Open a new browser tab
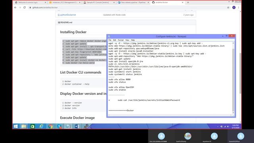Viewport: 254px width, 143px height. coord(188,2)
